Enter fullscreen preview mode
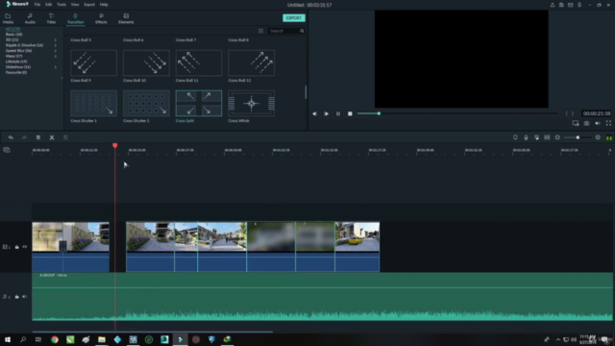Image resolution: width=615 pixels, height=346 pixels. 608,123
